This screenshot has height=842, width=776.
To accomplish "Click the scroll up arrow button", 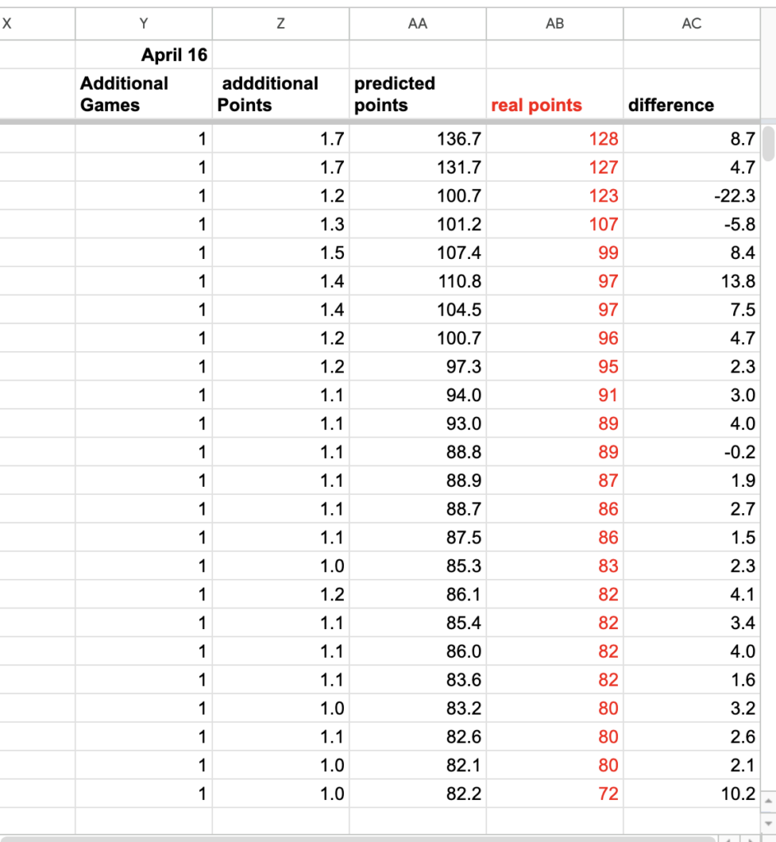I will click(x=769, y=801).
